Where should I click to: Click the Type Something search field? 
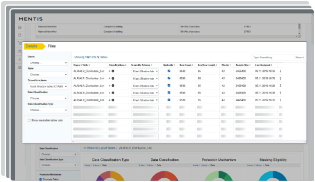[272, 57]
